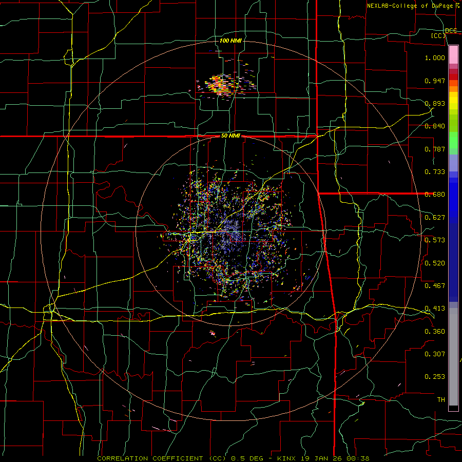Select the 0.840 scale label
The image size is (462, 462).
(435, 126)
